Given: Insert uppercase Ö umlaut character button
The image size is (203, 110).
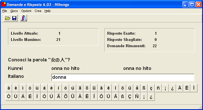Looking at the screenshot, I should (66, 97).
